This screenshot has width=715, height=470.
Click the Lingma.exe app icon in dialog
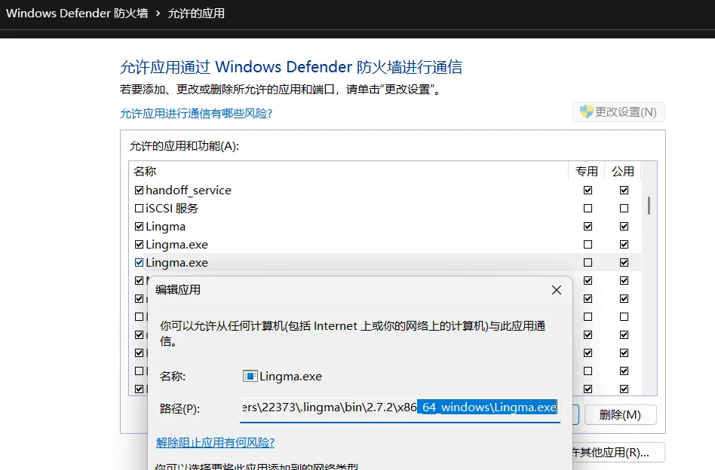250,376
